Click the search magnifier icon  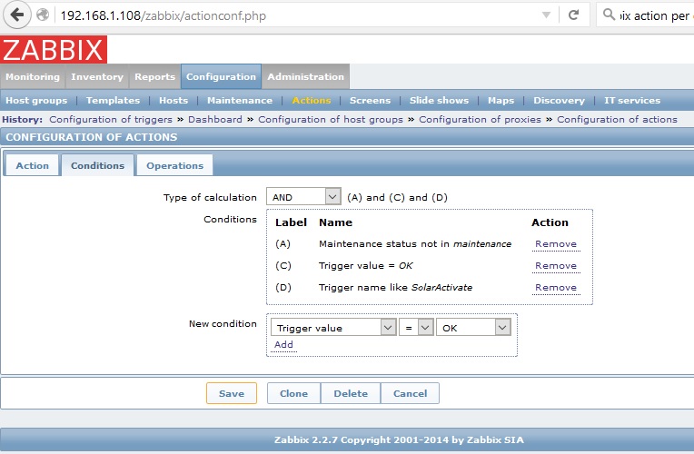coord(609,15)
